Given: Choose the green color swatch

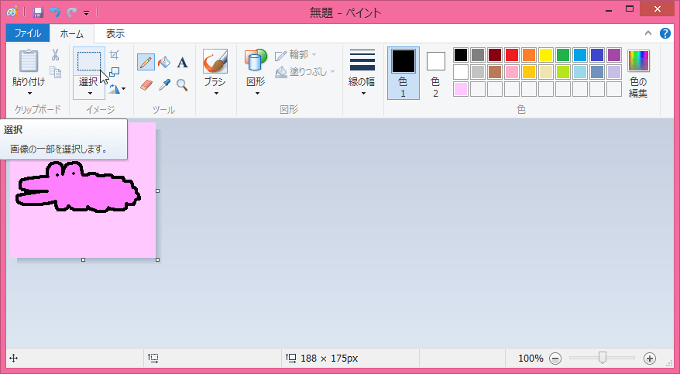Looking at the screenshot, I should click(563, 55).
